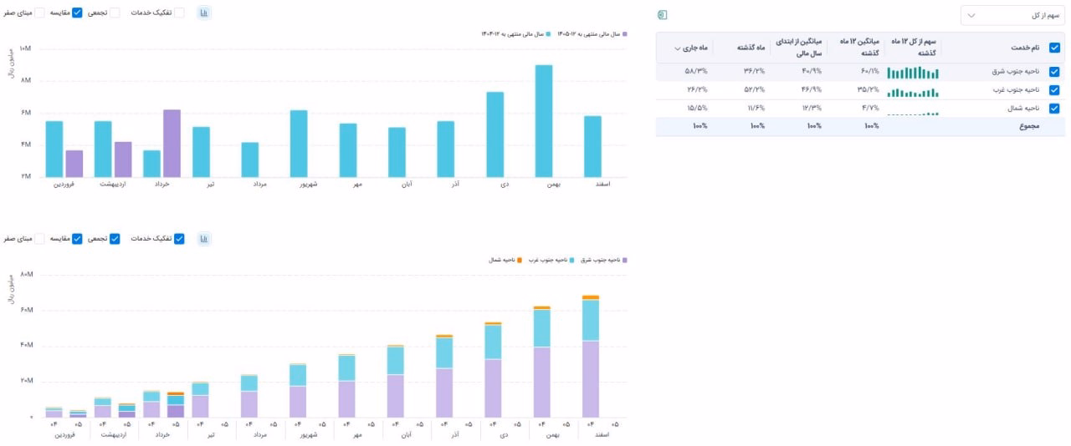Click the اسفند stacked bar in the bottom chart
The height and width of the screenshot is (446, 1071).
(x=591, y=356)
